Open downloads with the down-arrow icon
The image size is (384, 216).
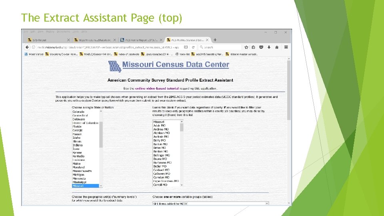(x=269, y=47)
